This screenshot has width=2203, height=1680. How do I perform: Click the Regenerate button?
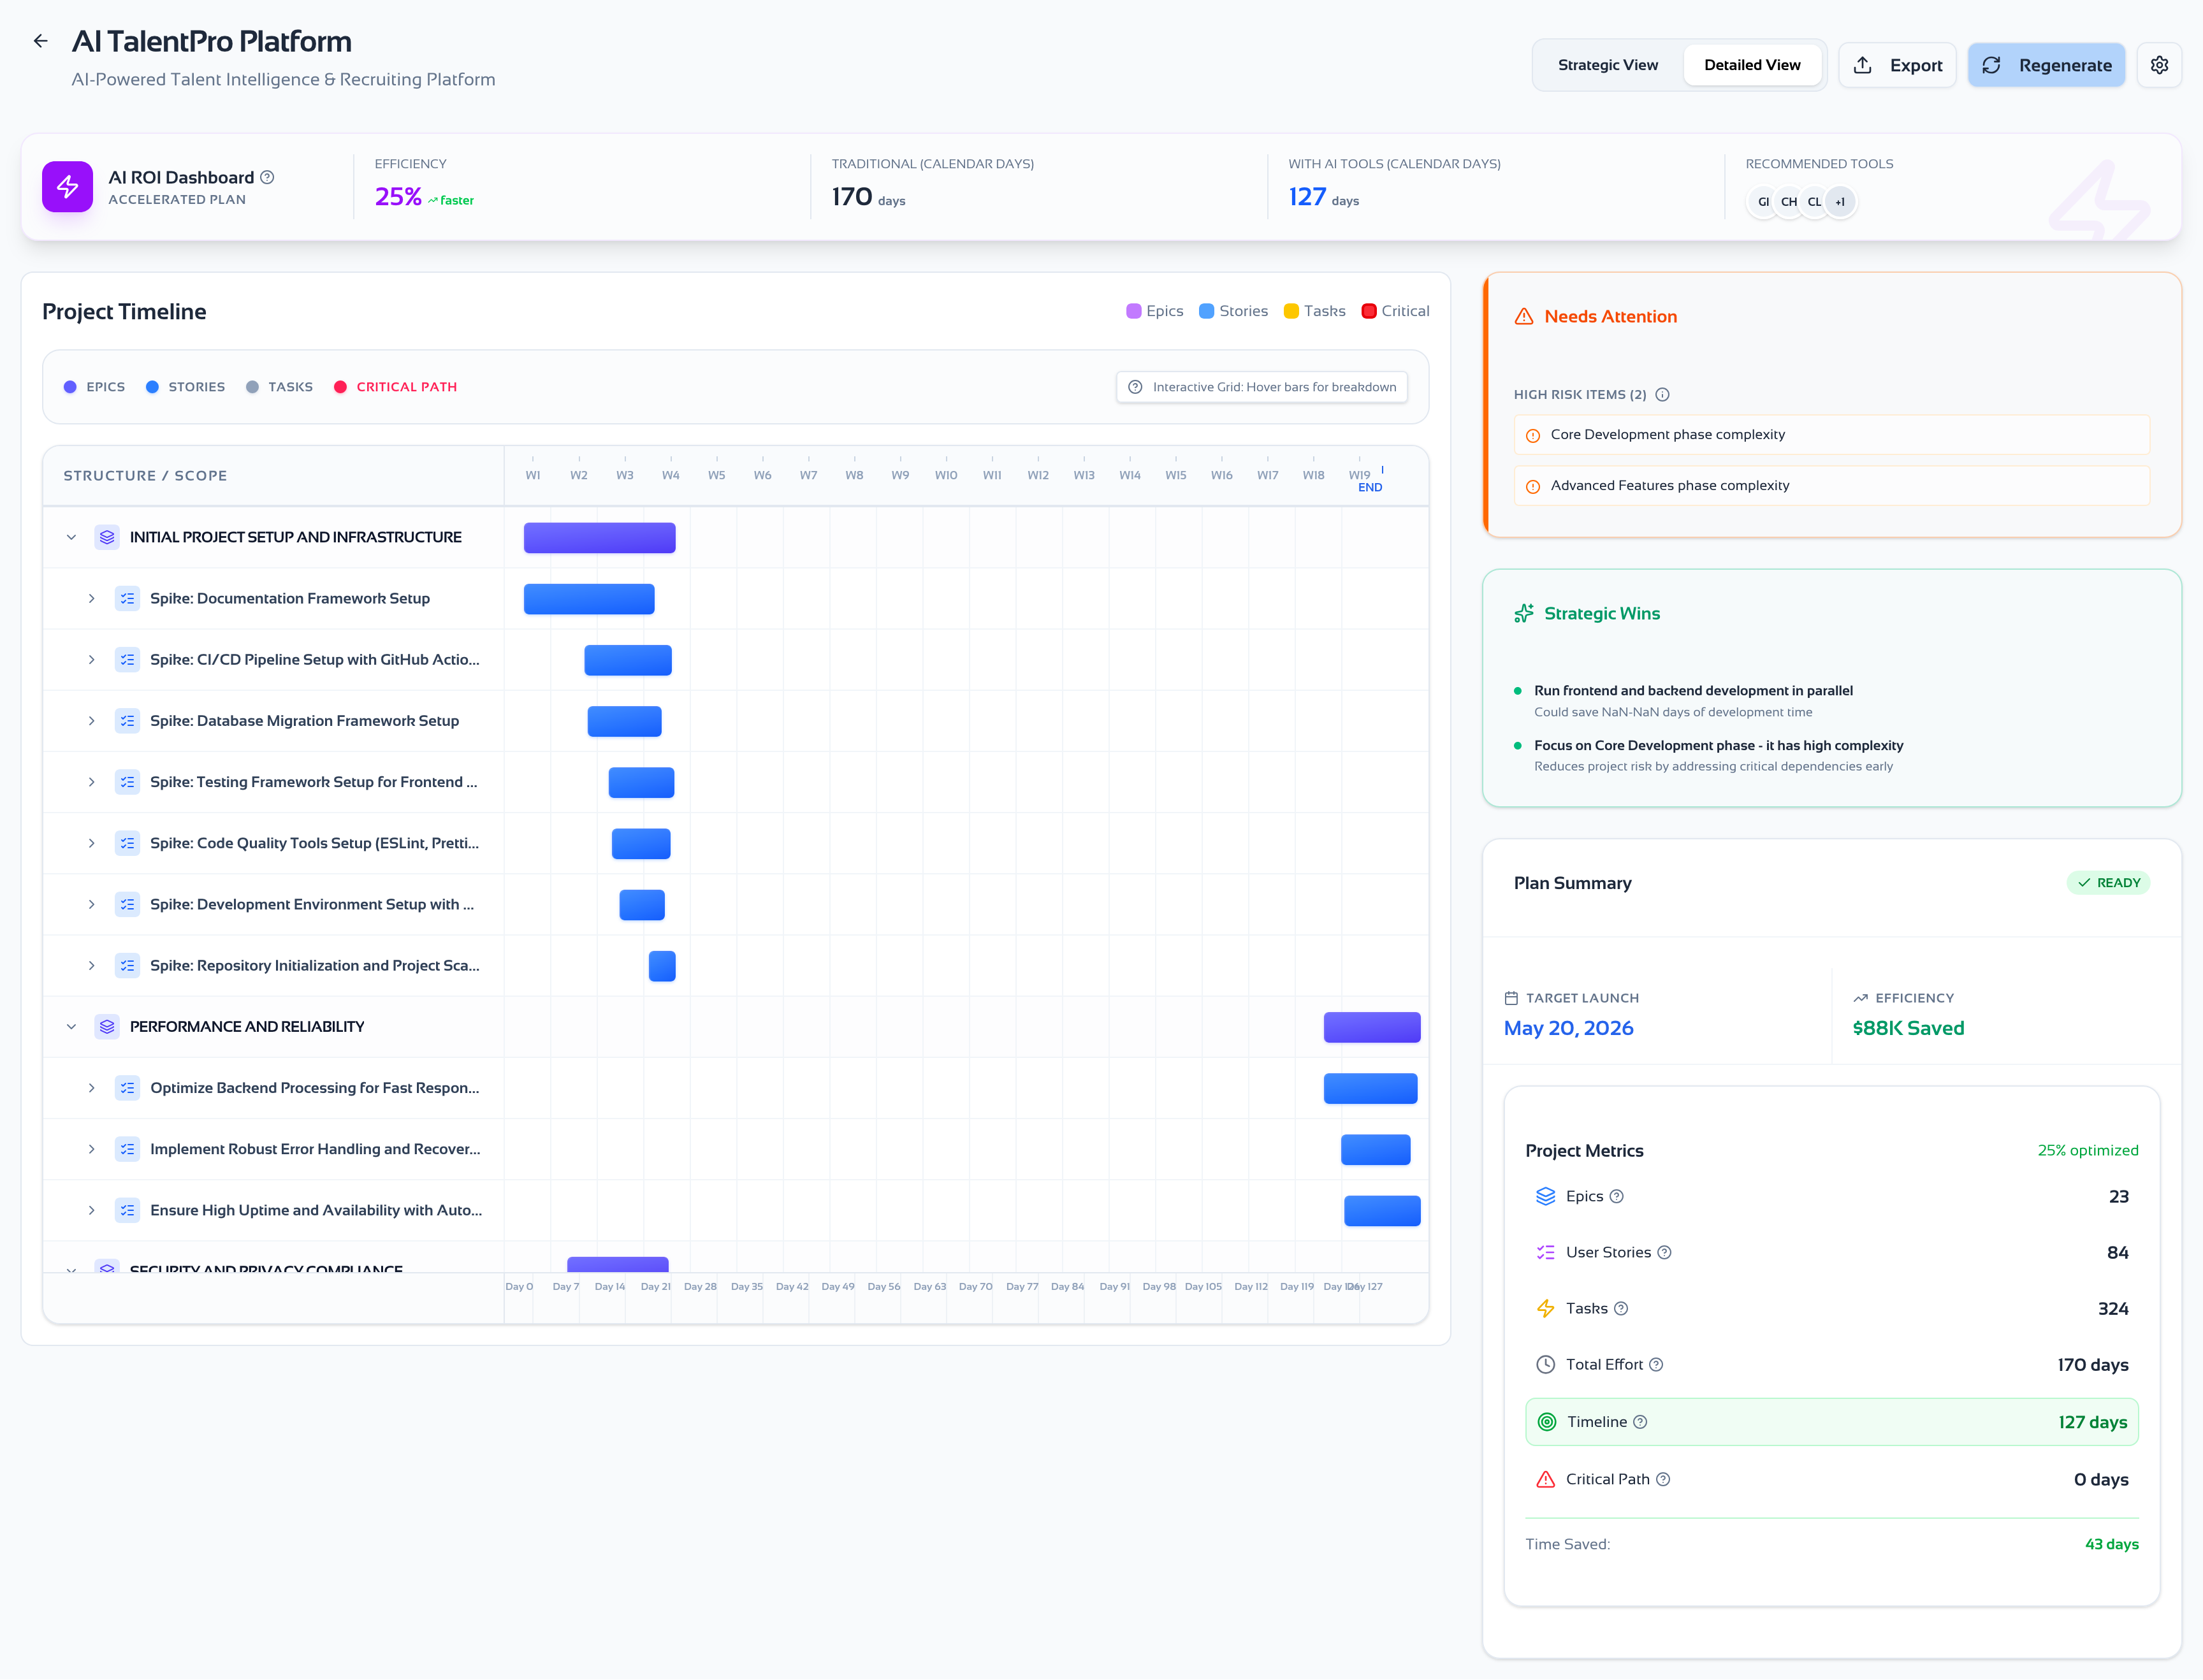[x=2046, y=64]
